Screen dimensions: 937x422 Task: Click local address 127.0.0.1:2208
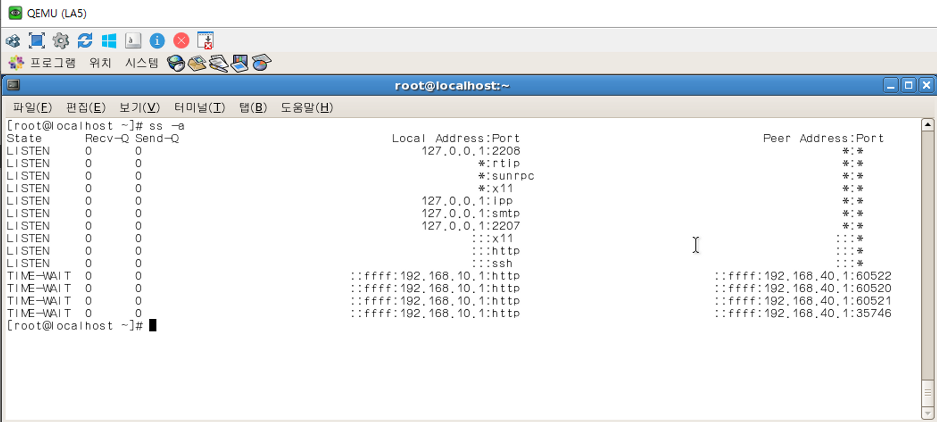point(471,151)
